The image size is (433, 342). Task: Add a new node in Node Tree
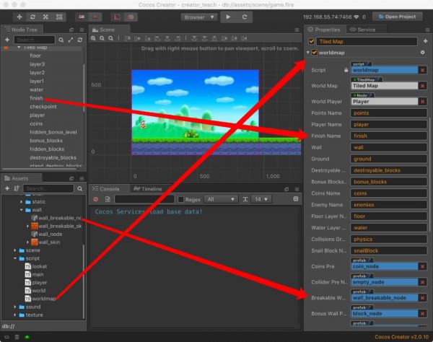coord(7,40)
